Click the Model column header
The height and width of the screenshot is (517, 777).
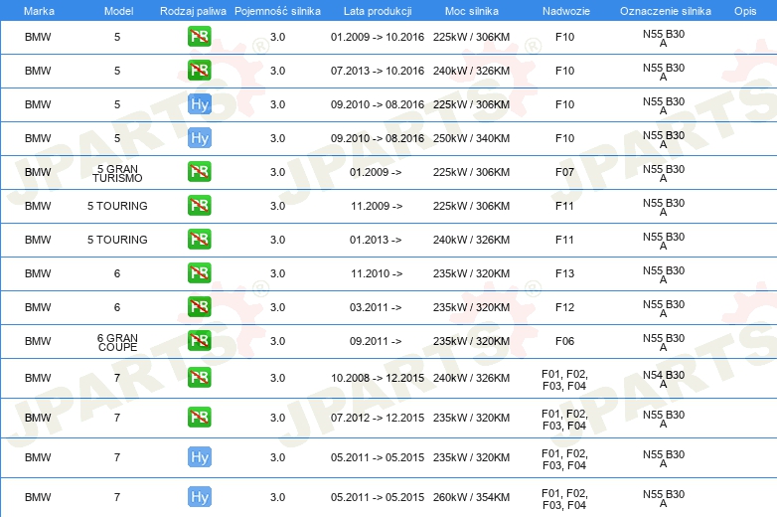coord(118,11)
